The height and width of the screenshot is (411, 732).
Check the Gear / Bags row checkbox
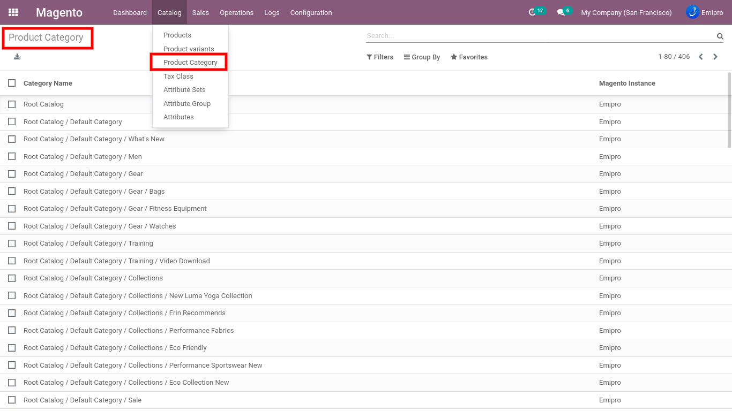click(12, 191)
